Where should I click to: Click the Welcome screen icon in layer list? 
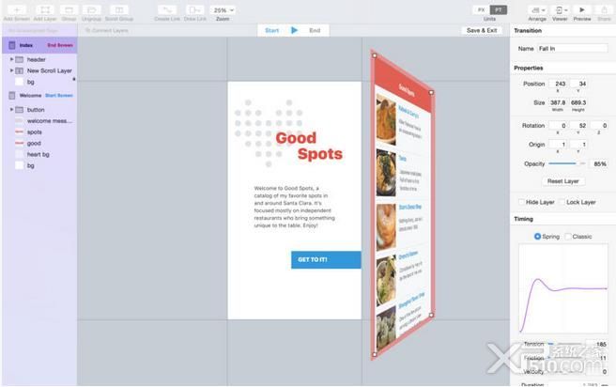12,95
